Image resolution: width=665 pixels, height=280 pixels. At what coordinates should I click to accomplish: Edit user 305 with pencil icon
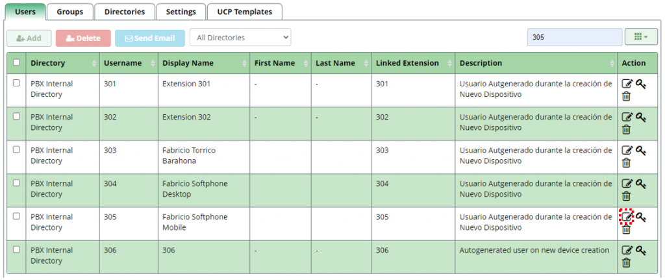tap(627, 217)
